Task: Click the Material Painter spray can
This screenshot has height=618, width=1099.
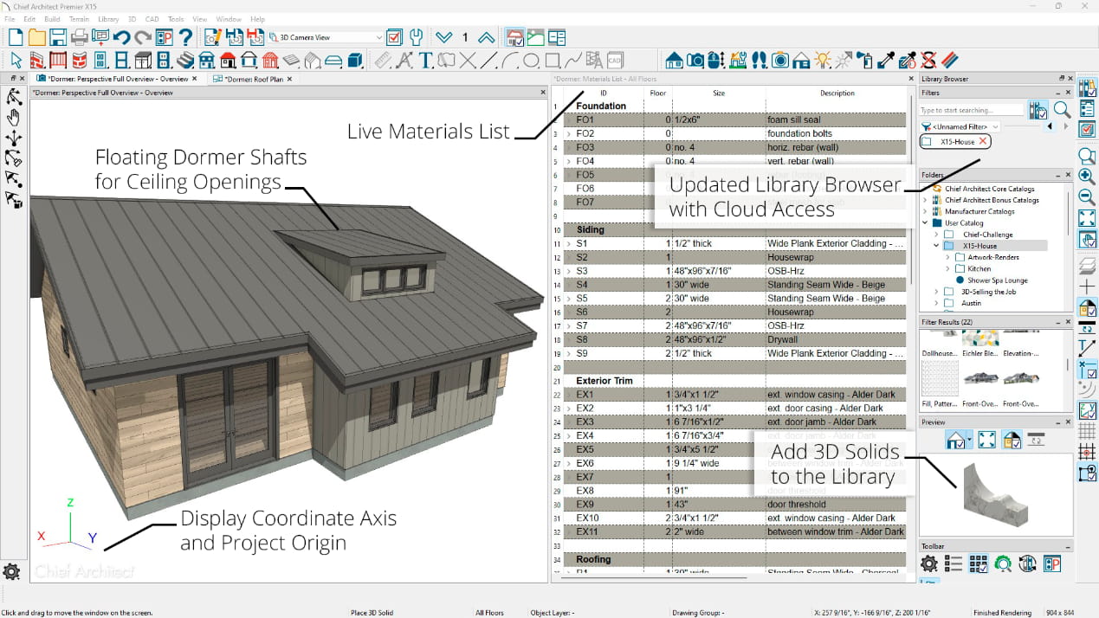Action: pos(864,61)
